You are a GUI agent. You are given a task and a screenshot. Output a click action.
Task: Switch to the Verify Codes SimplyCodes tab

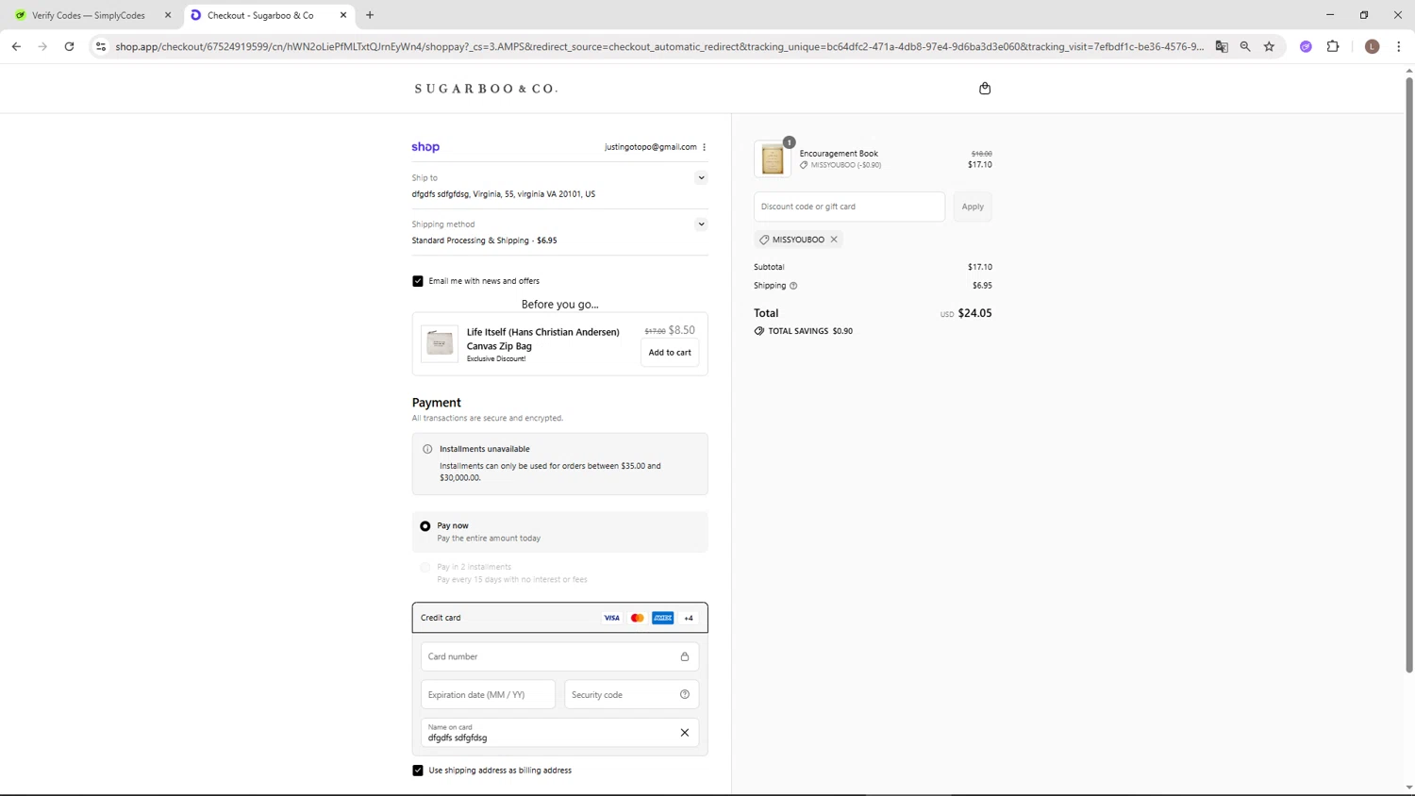coord(88,15)
